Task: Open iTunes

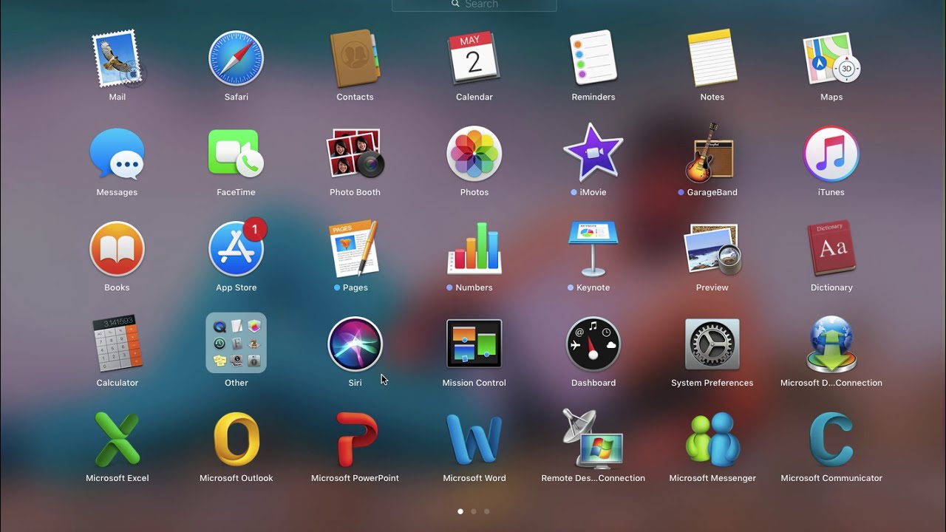Action: tap(831, 154)
